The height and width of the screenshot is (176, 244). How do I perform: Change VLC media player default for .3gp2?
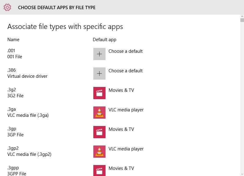tap(126, 149)
